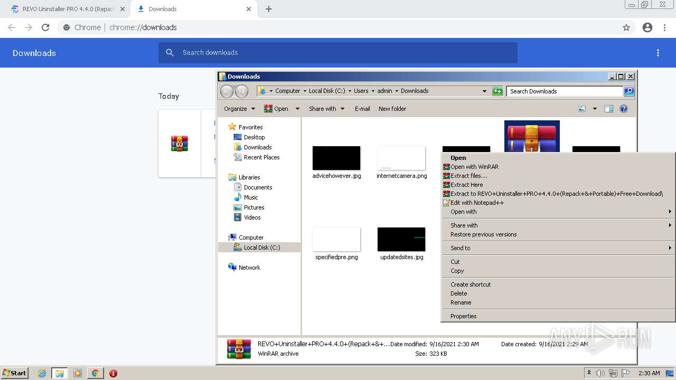Open the volume control in the tray
The height and width of the screenshot is (380, 676).
tap(600, 373)
